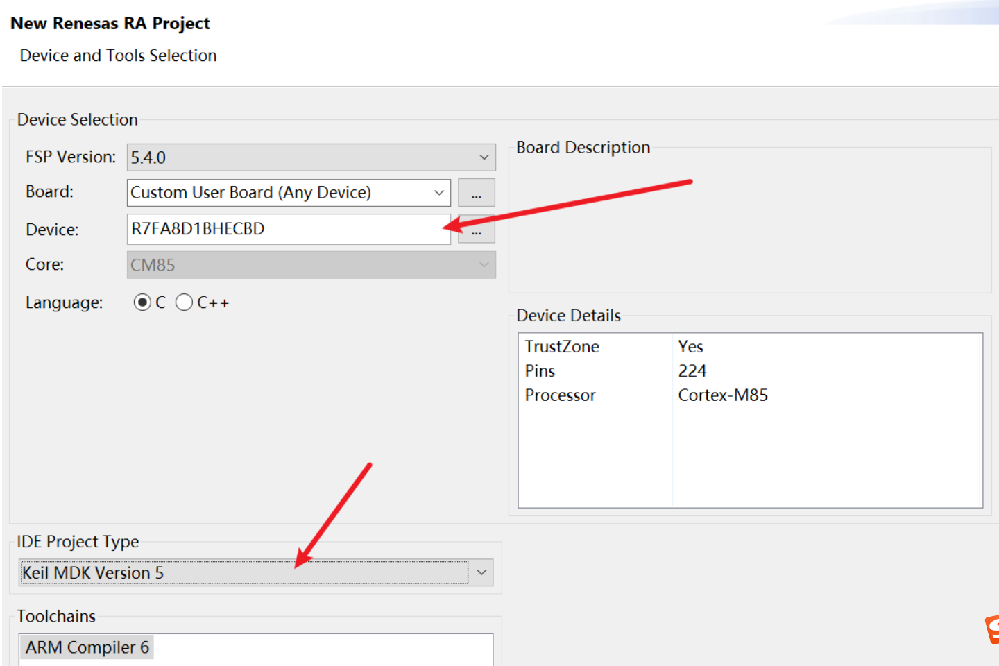Open the disabled Core dropdown showing CM85

tap(311, 265)
